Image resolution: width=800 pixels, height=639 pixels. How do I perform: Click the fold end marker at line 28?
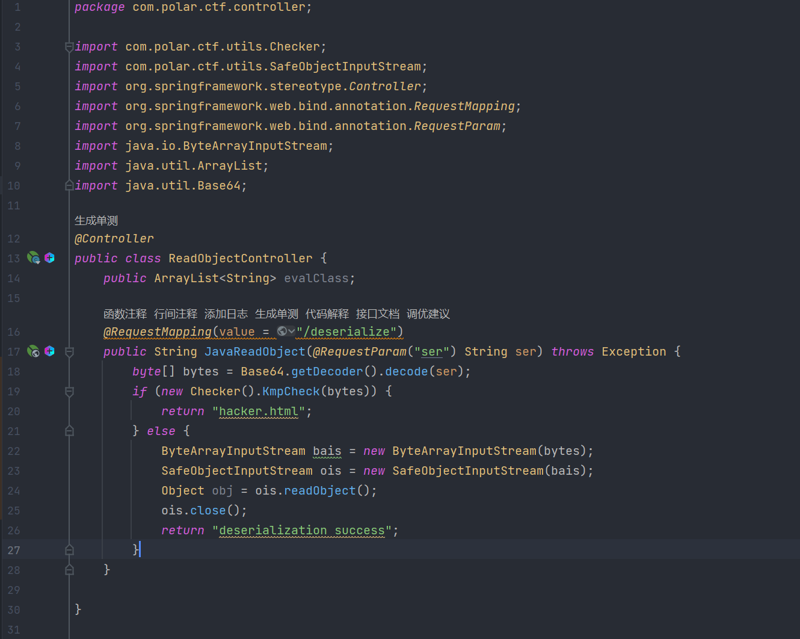tap(69, 570)
